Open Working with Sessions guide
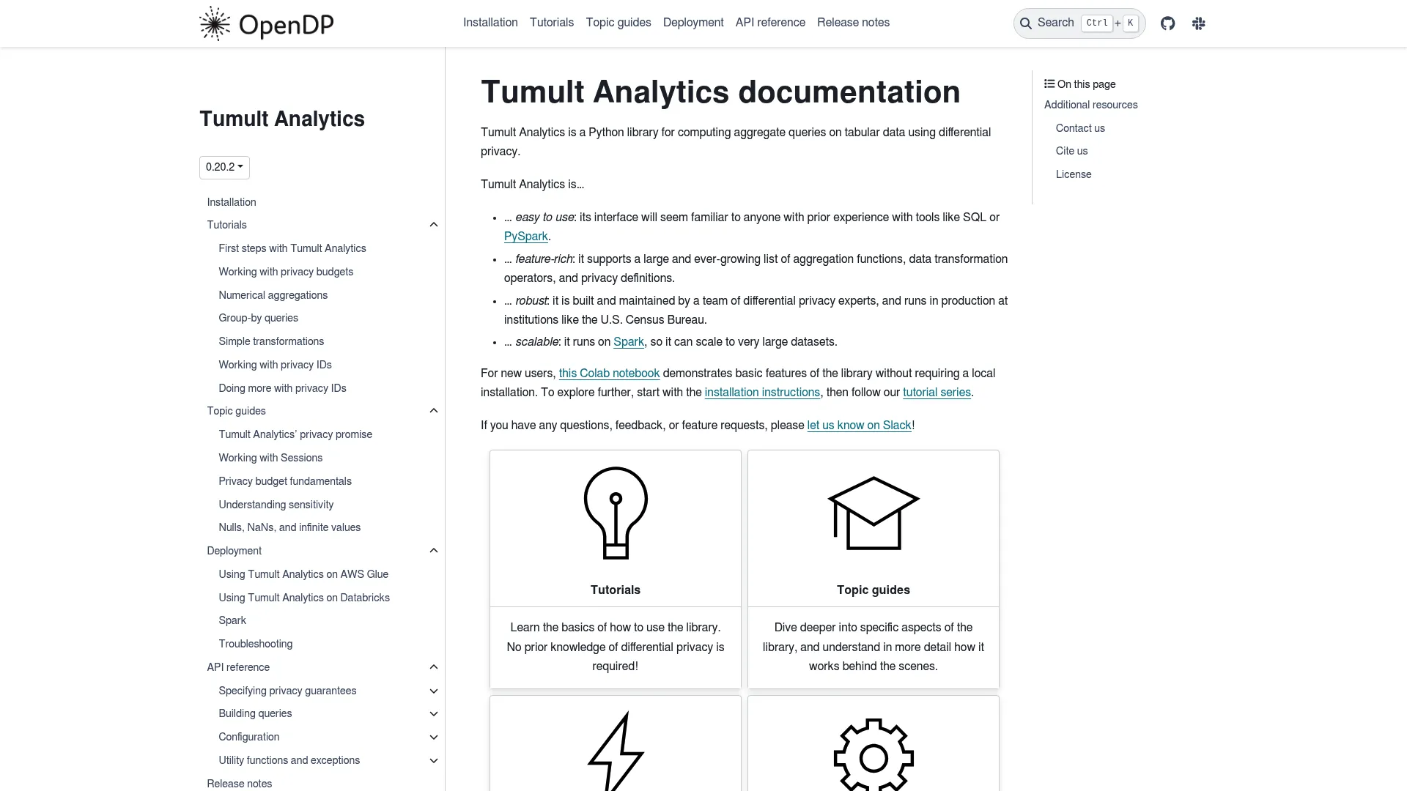This screenshot has width=1407, height=791. coord(270,458)
